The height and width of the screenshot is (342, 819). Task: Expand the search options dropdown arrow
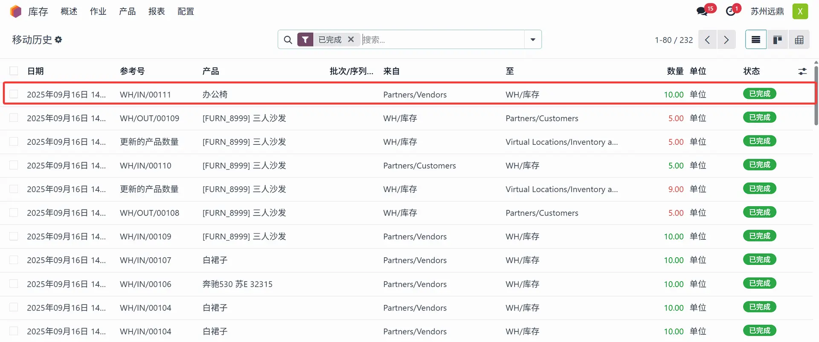[x=533, y=40]
